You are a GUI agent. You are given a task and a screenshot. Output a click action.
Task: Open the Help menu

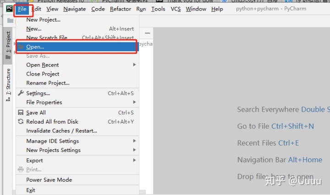tap(217, 9)
